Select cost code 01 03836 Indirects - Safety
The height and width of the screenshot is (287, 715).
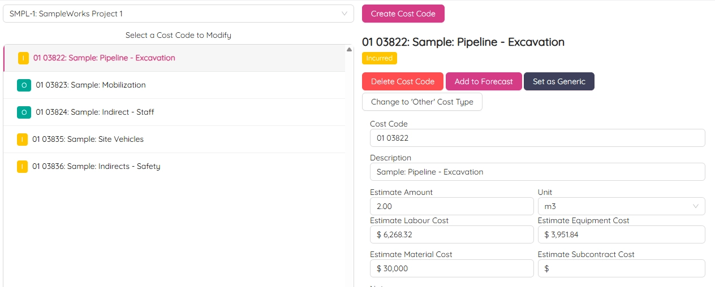click(x=174, y=167)
